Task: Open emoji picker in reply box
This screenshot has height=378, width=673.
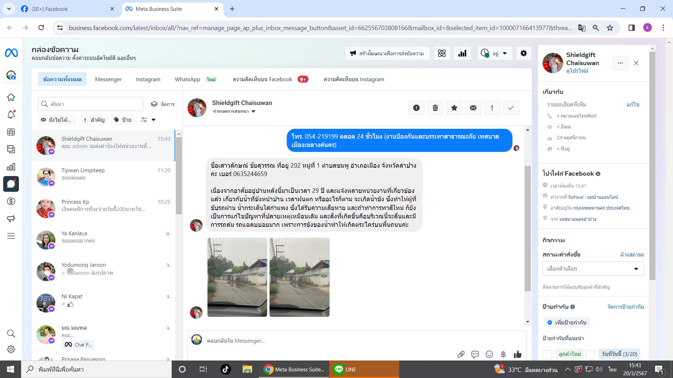Action: 489,354
